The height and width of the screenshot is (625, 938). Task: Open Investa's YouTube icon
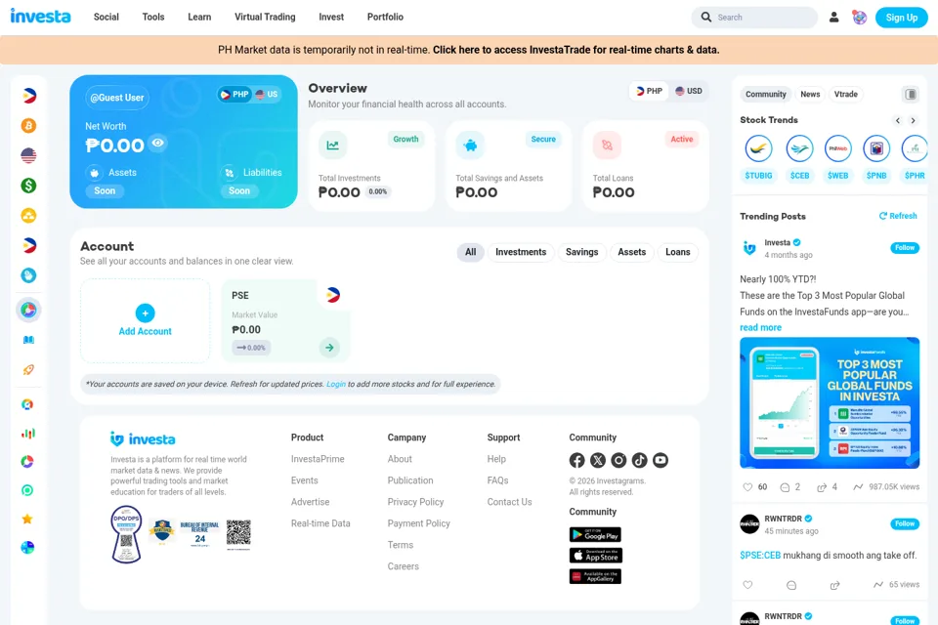coord(661,460)
